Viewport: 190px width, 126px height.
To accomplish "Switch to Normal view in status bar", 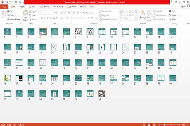I will [x=144, y=125].
